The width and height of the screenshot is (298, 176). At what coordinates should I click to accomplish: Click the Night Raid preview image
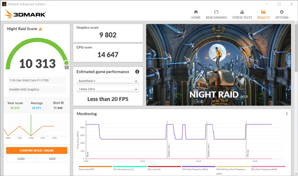pos(218,65)
